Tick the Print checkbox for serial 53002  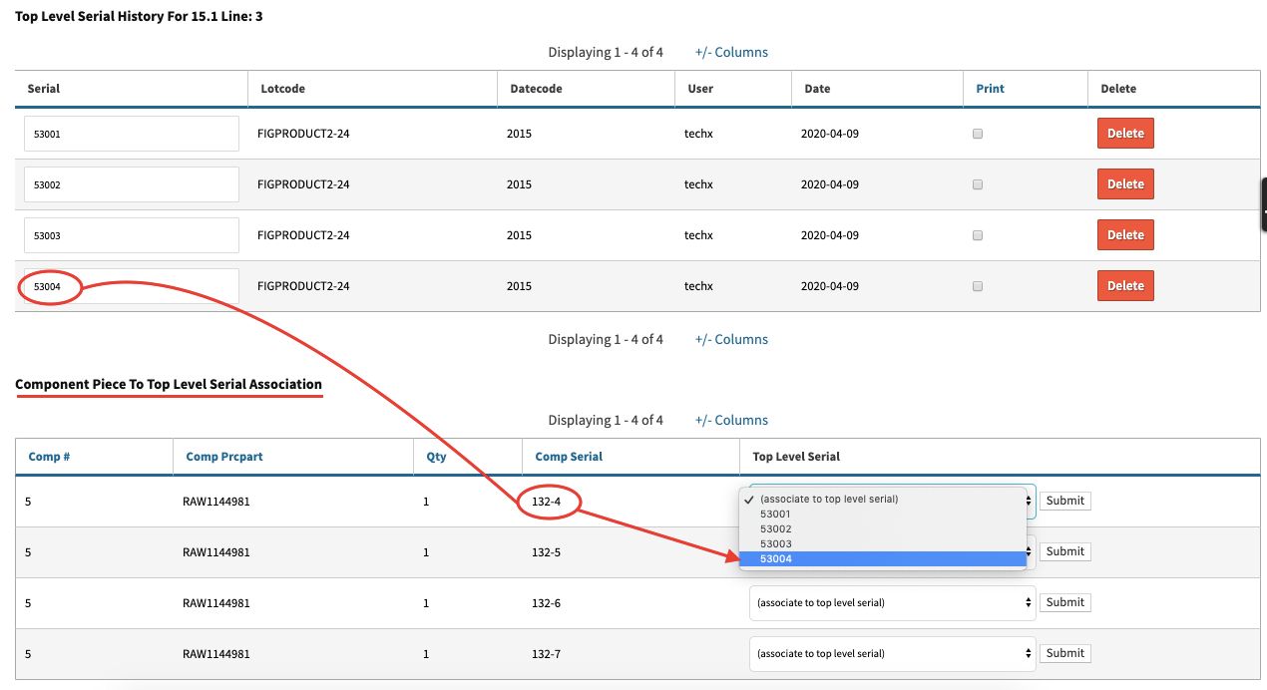click(x=978, y=184)
